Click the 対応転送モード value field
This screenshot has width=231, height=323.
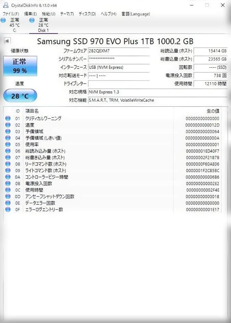119,75
